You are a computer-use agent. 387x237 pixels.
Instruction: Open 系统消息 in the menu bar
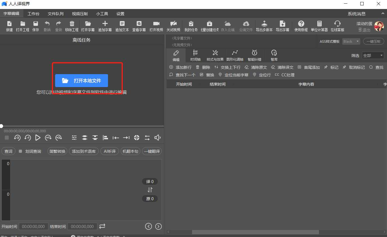click(x=357, y=14)
